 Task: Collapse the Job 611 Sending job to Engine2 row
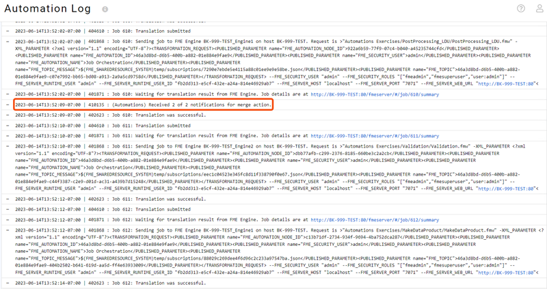[8, 146]
